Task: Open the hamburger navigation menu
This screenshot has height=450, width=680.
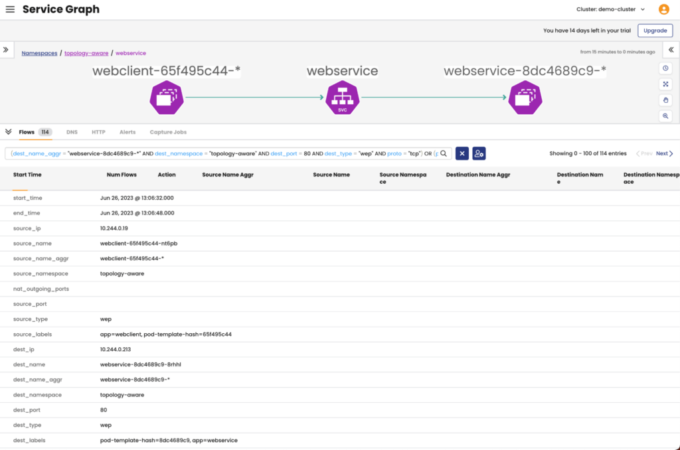Action: click(x=10, y=9)
